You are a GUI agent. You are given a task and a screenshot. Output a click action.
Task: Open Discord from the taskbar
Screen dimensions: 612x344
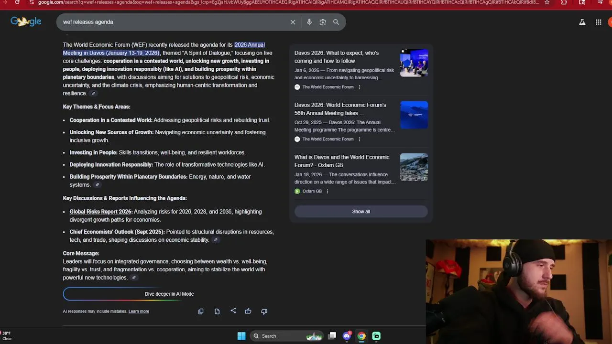pyautogui.click(x=347, y=336)
